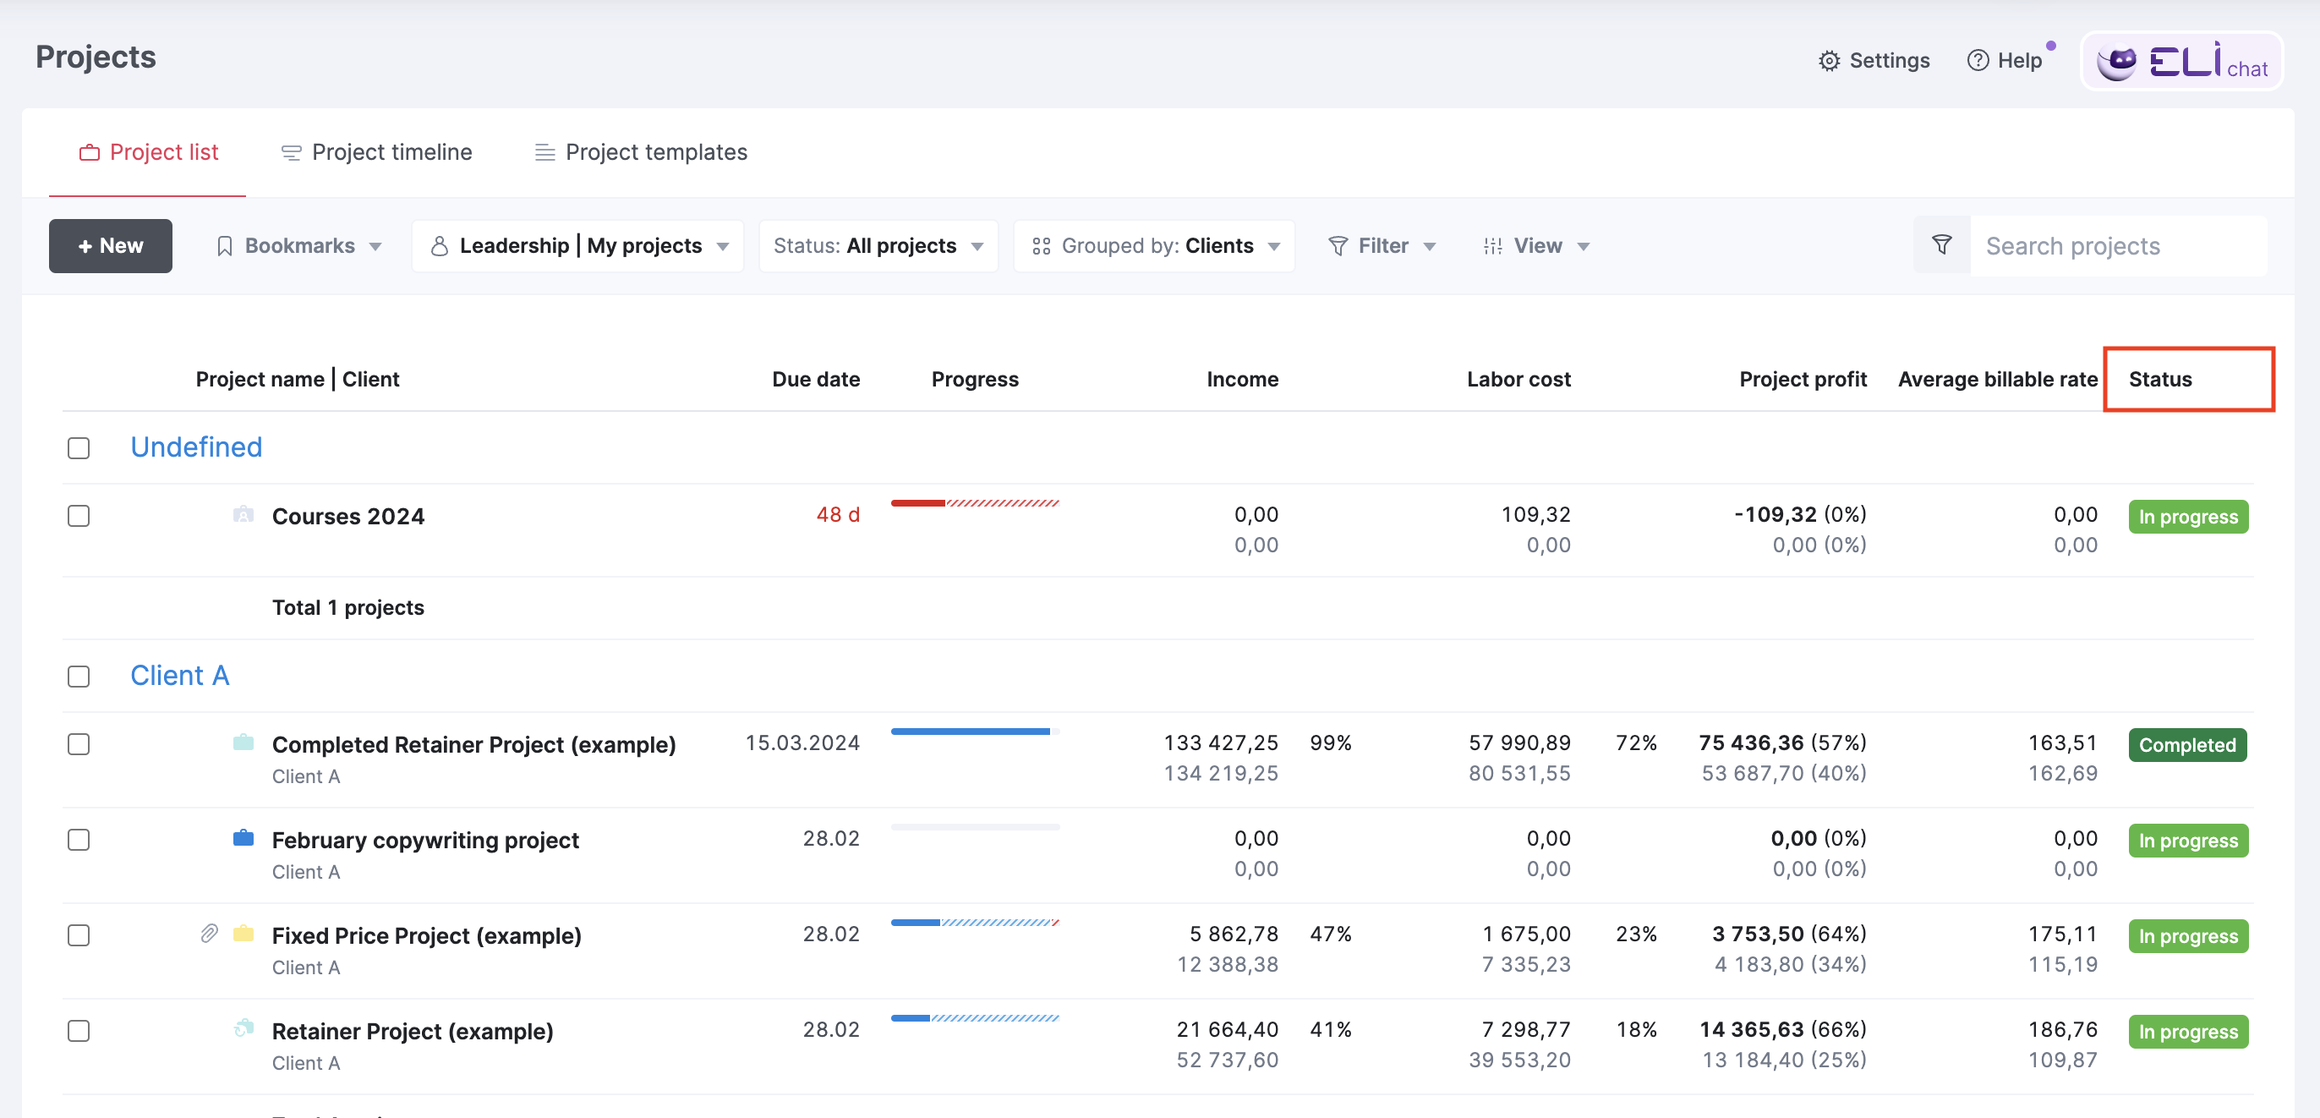2320x1118 pixels.
Task: Open ELI chat assistant
Action: point(2180,61)
